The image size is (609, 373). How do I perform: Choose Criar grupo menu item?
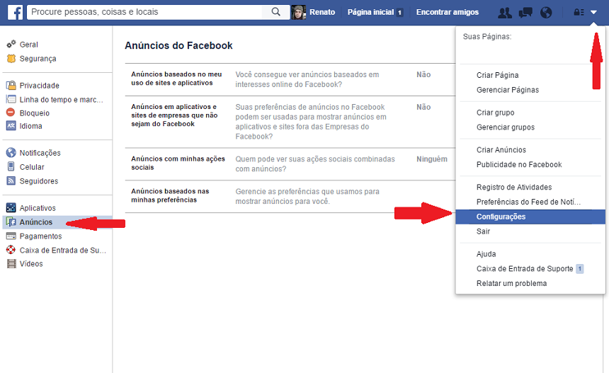[495, 113]
